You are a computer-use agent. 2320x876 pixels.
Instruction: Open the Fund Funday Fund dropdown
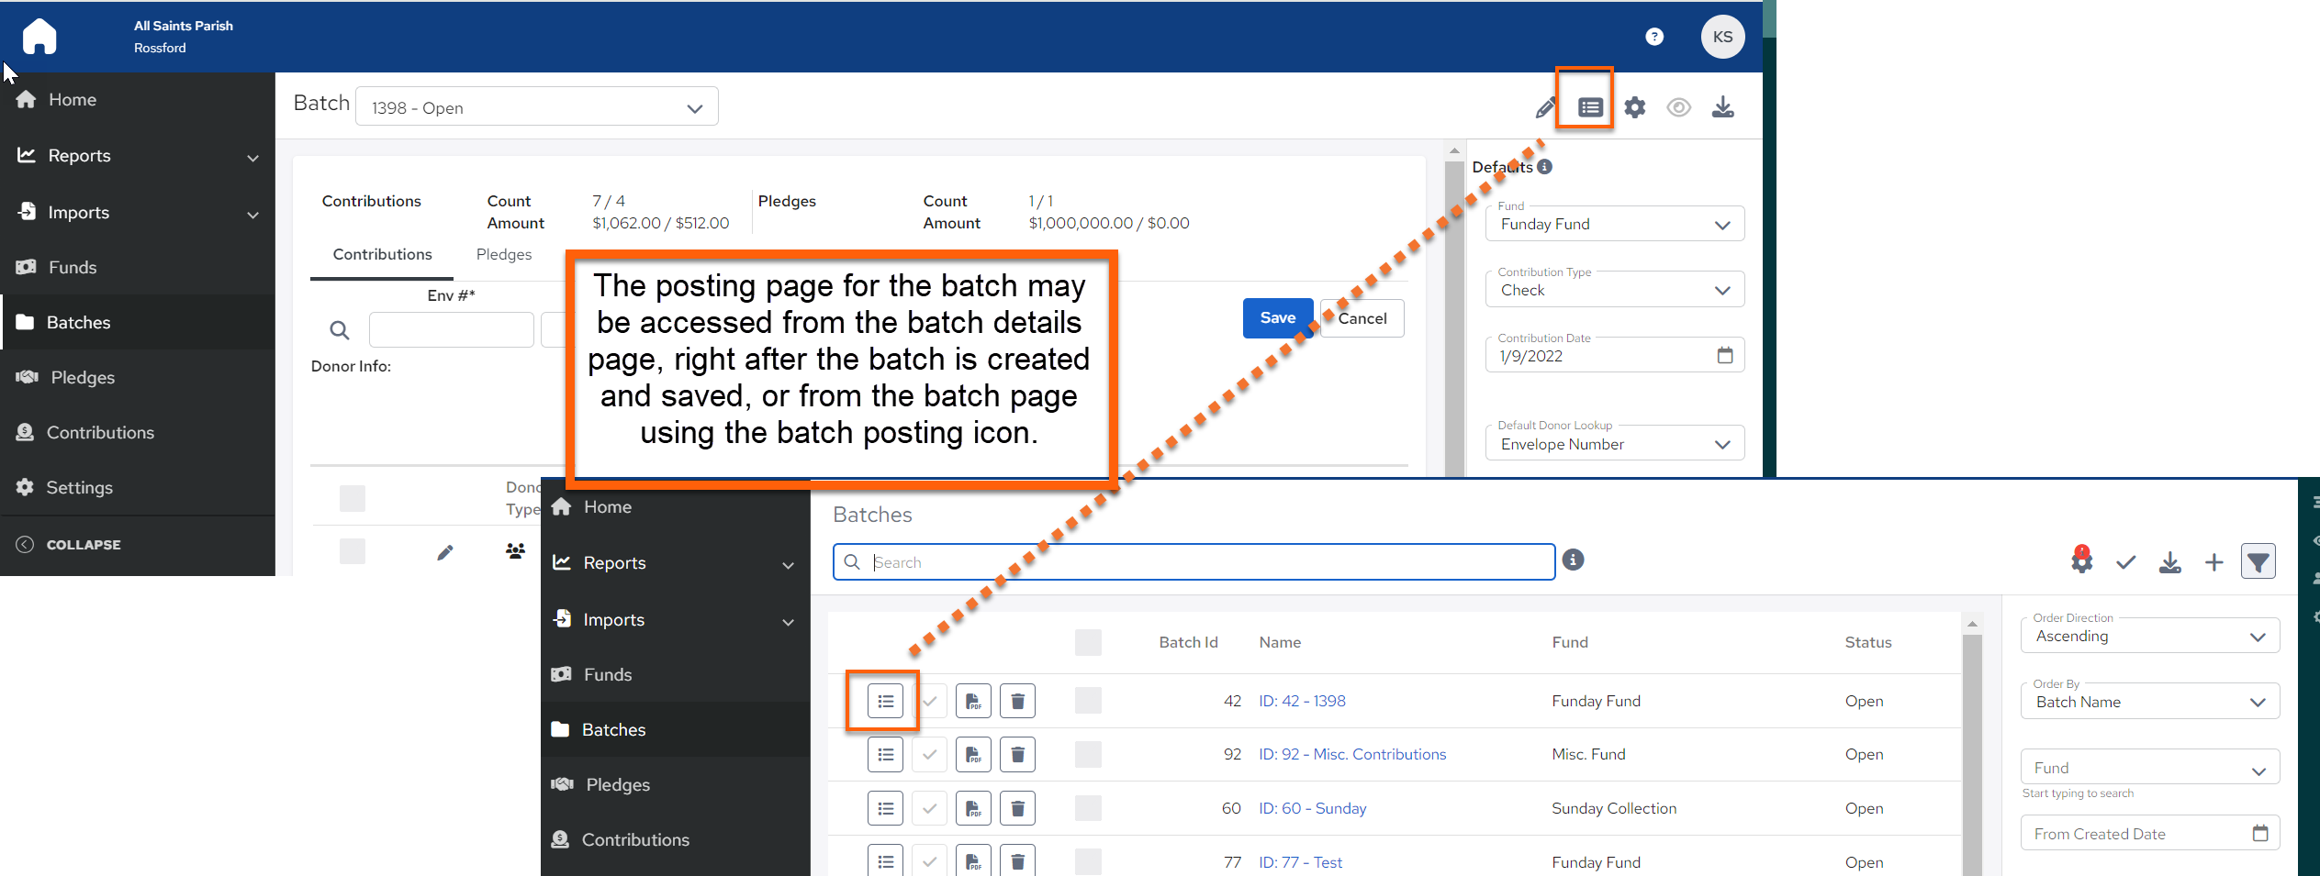(x=1614, y=224)
